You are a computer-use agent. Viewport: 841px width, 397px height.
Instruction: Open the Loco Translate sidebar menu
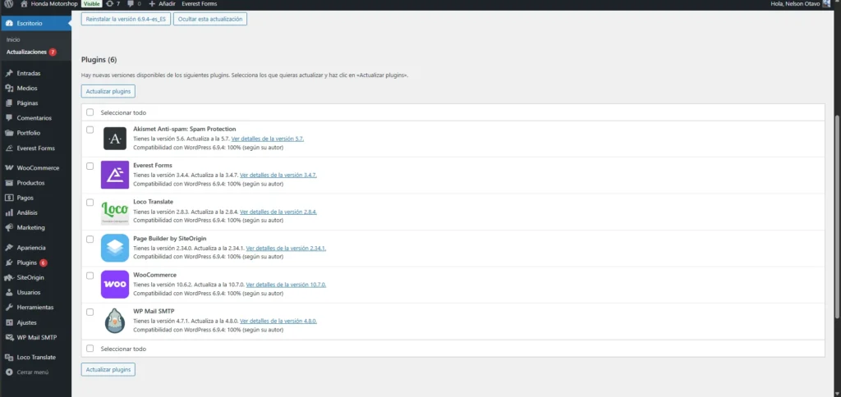[36, 358]
